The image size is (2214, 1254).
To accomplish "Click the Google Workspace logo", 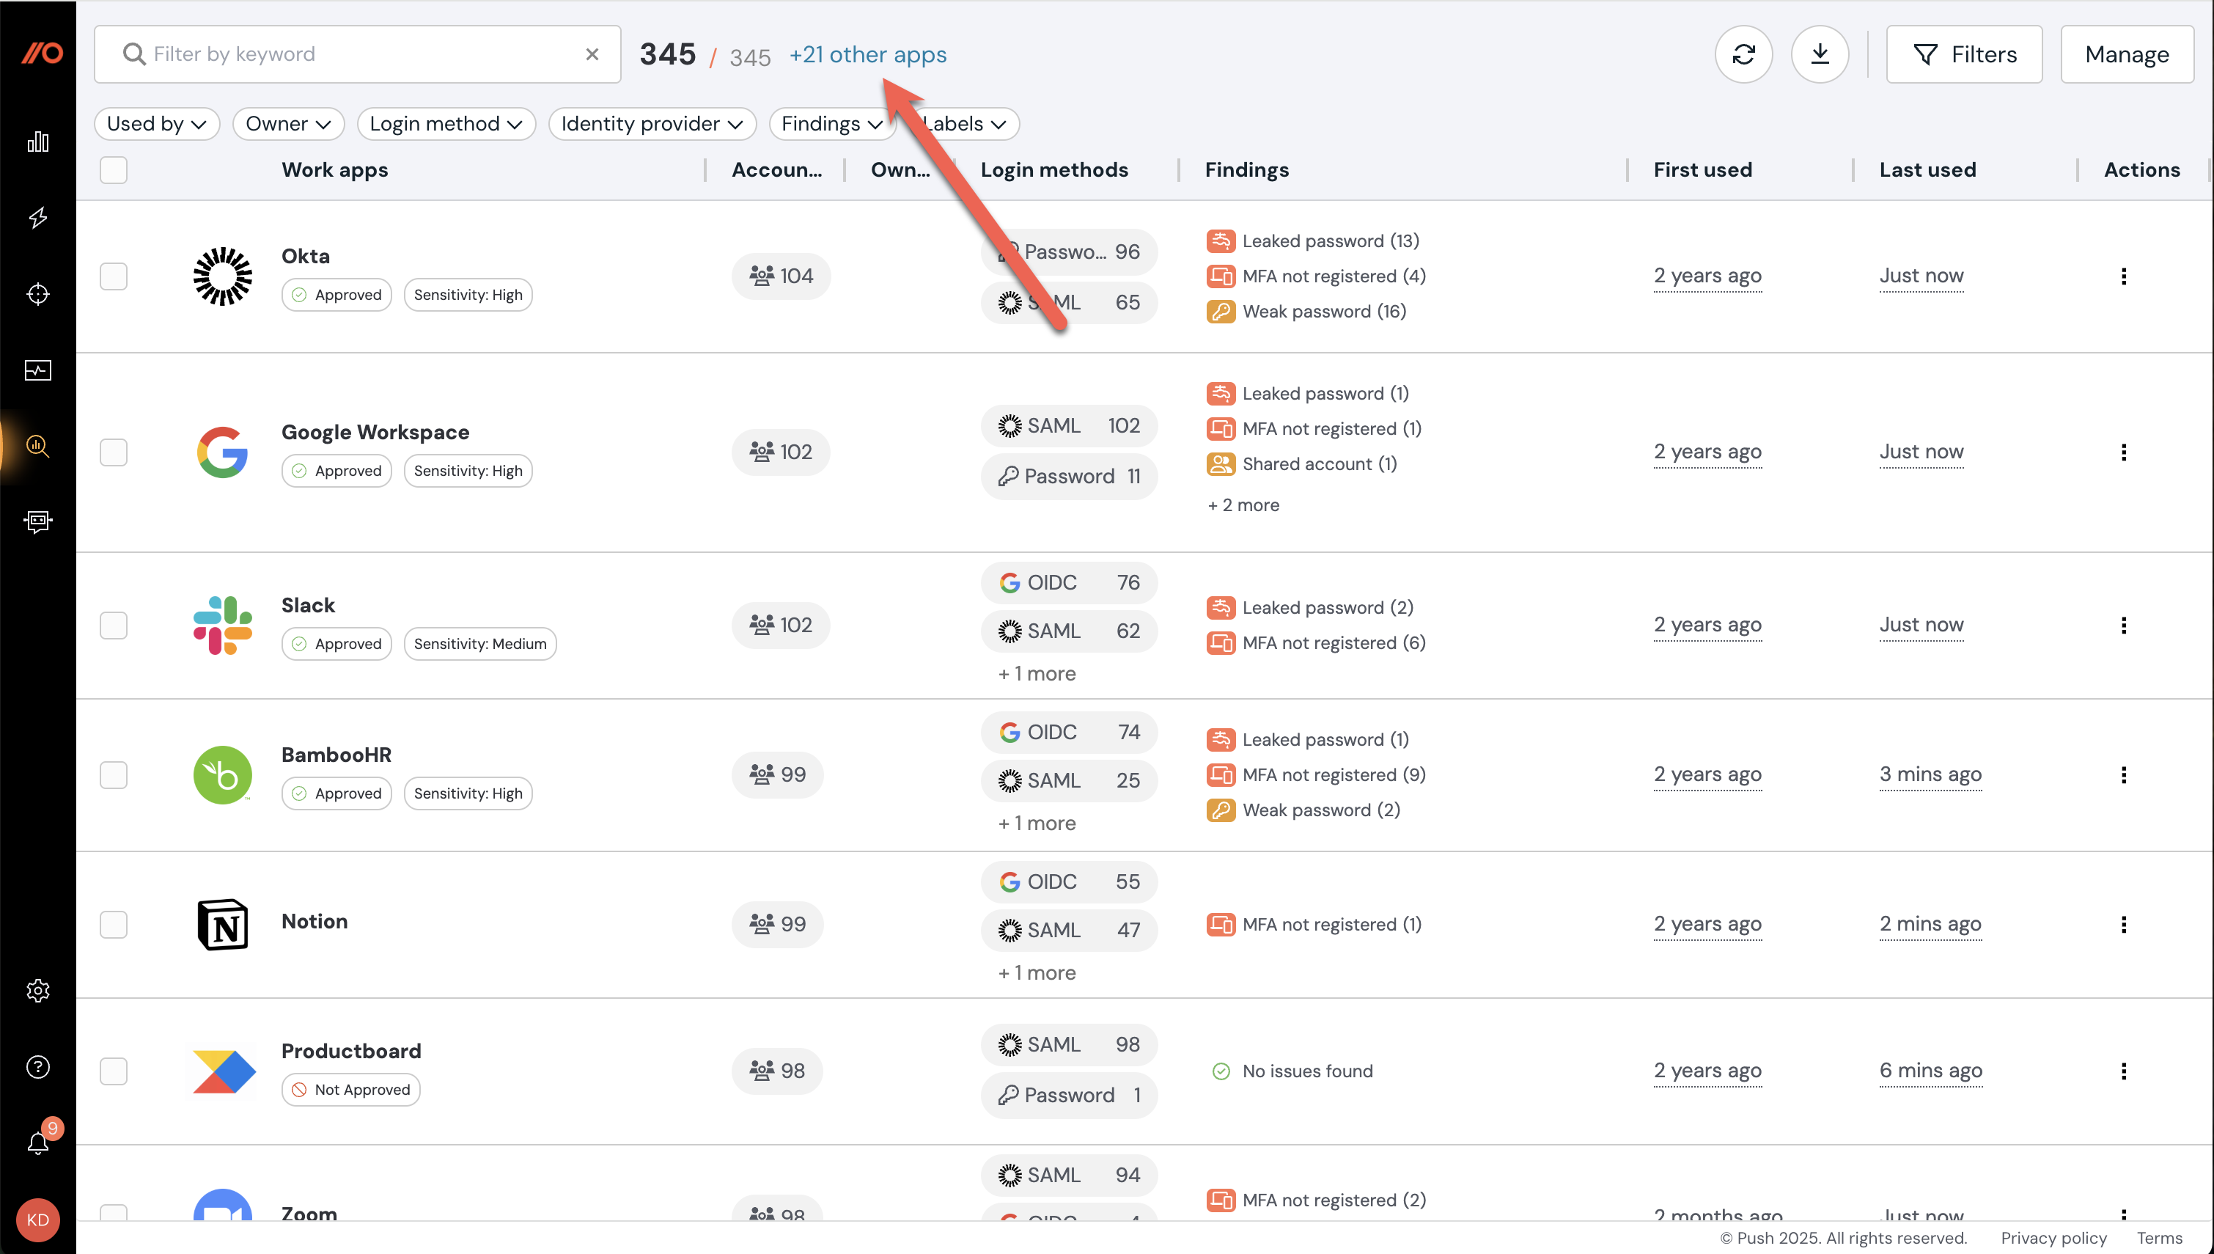I will (x=223, y=452).
